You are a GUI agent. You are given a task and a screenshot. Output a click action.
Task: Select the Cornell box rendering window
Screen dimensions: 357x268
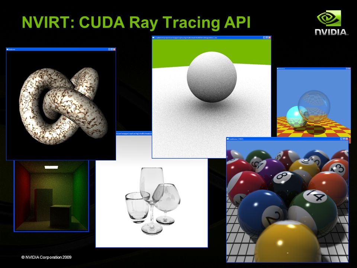(x=51, y=196)
